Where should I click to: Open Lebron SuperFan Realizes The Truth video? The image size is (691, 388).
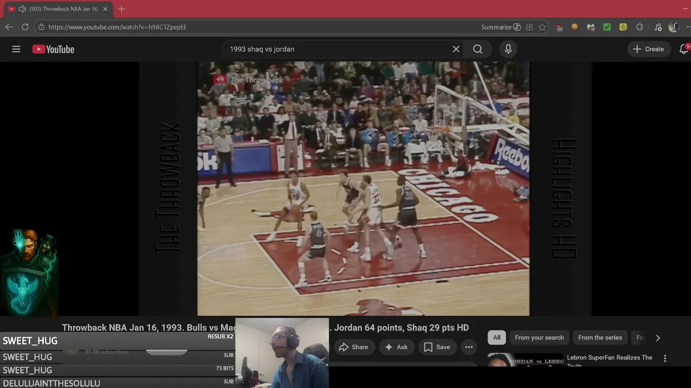coord(609,361)
